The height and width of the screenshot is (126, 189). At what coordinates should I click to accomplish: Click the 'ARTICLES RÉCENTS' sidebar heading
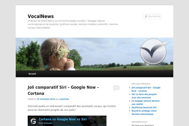pyautogui.click(x=141, y=84)
